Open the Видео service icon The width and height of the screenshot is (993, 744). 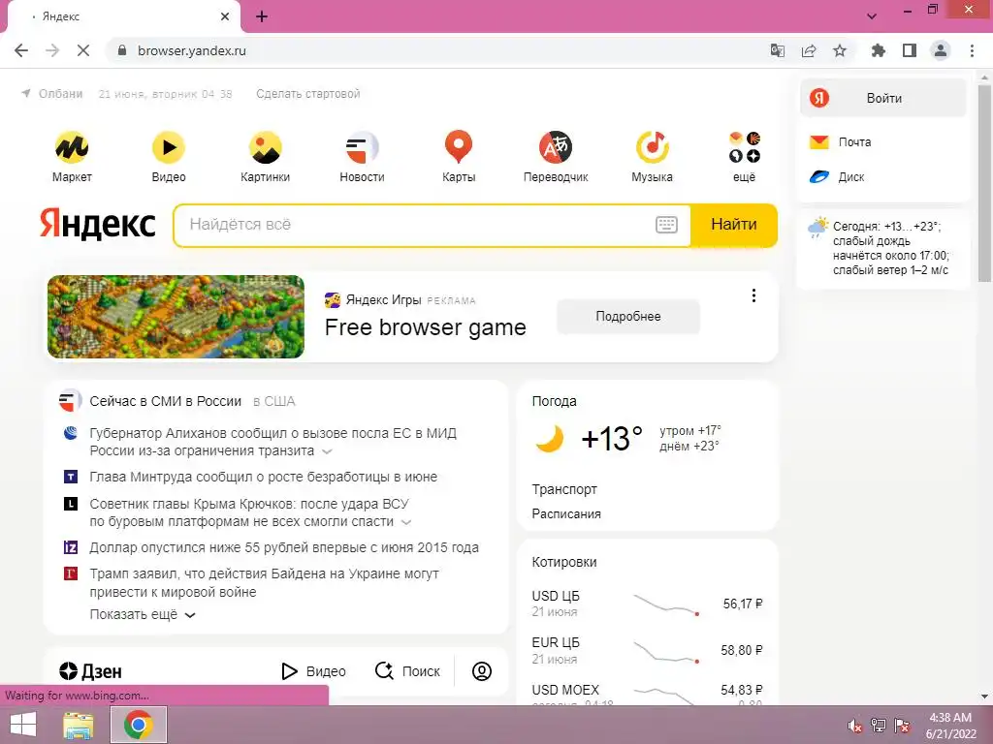click(x=169, y=147)
